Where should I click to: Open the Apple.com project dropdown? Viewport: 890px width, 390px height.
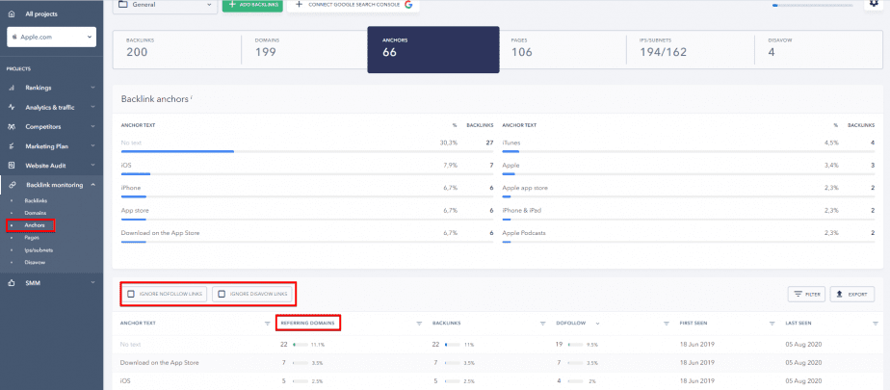pos(52,37)
